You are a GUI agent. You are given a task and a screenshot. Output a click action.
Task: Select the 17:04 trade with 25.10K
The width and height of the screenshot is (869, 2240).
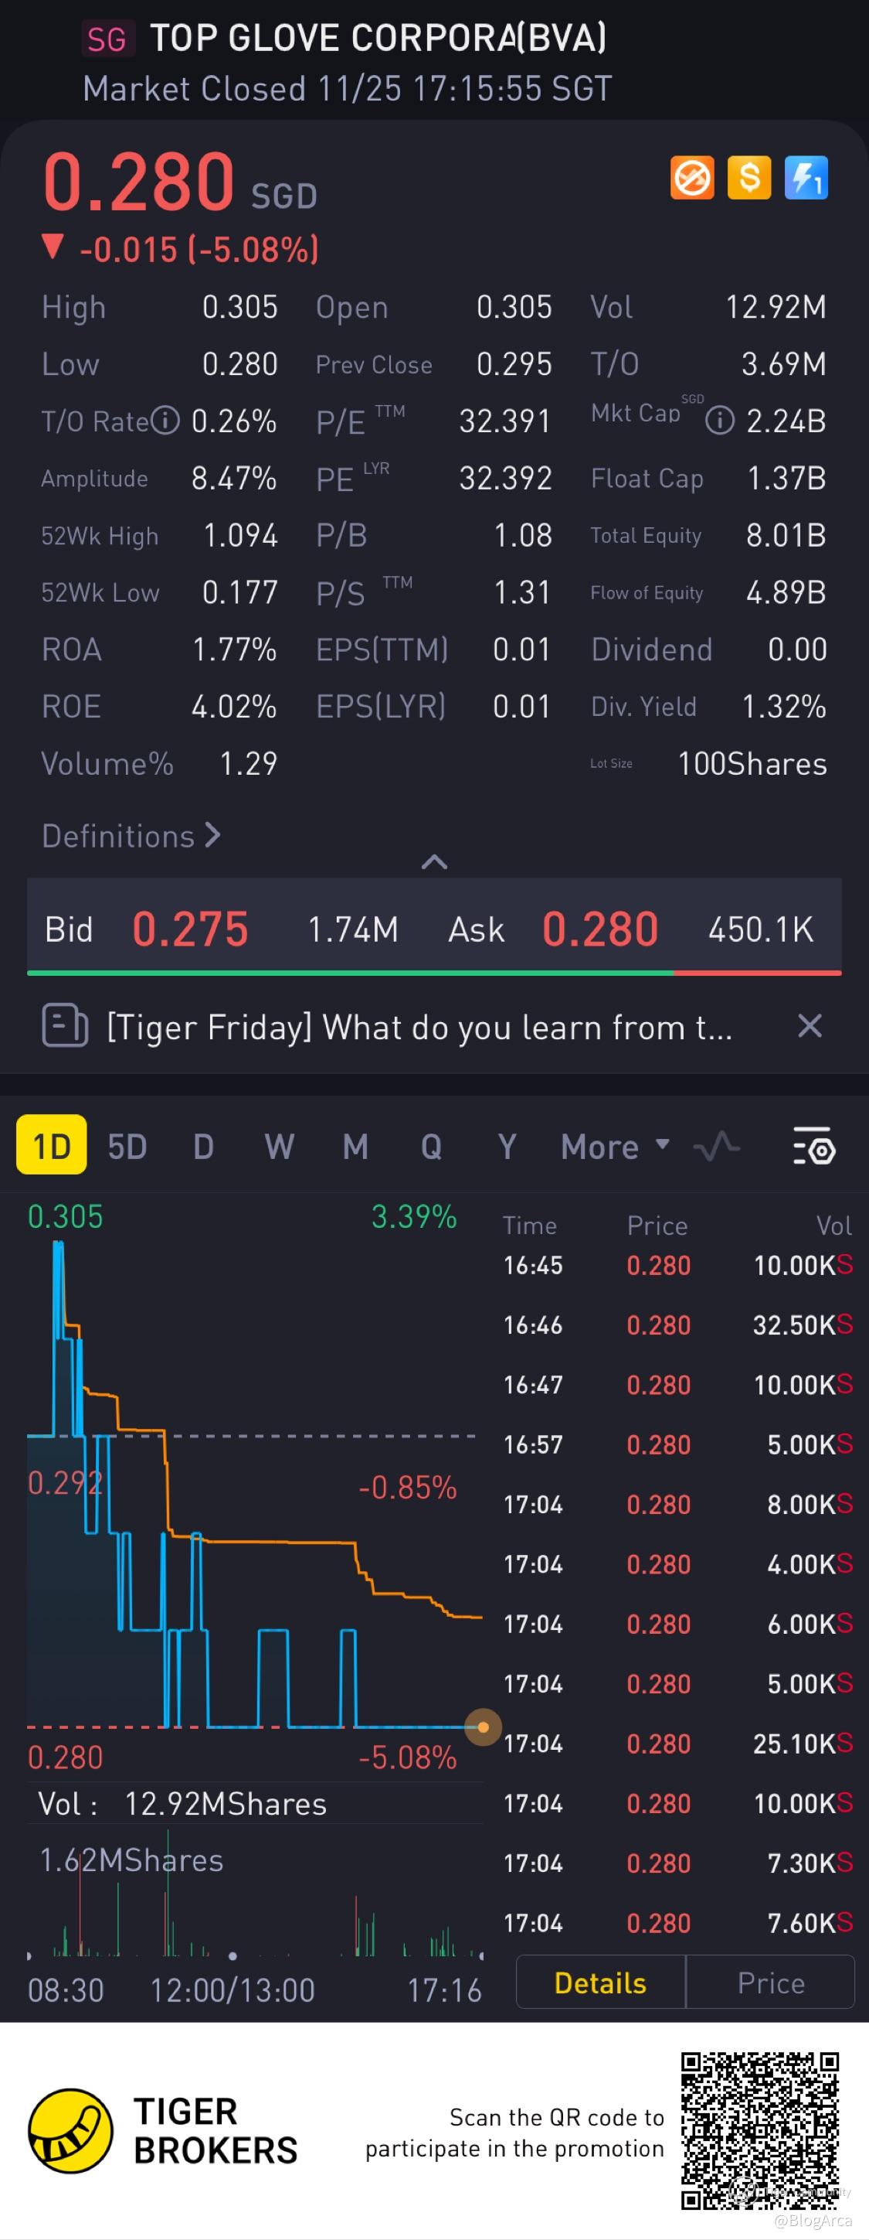coord(678,1744)
